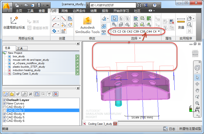This screenshot has width=204, height=134.
Task: Click select by layer icon
Action: 121,25
